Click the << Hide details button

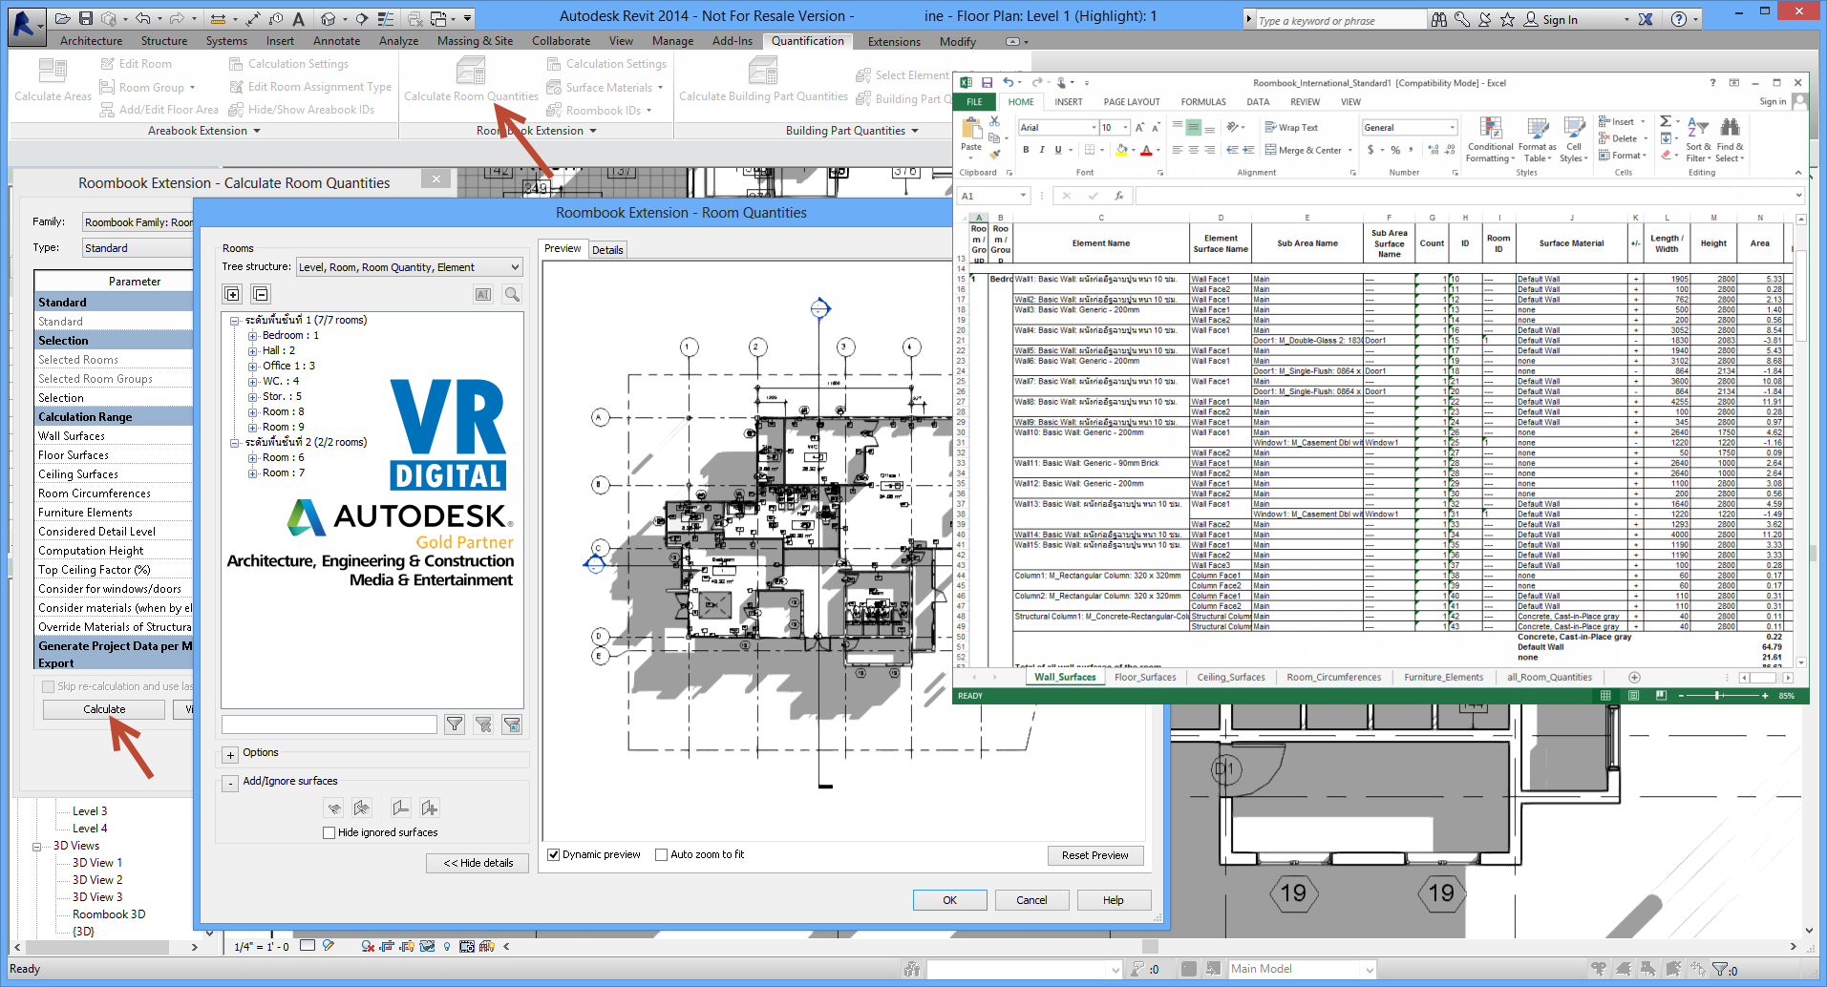[x=478, y=863]
